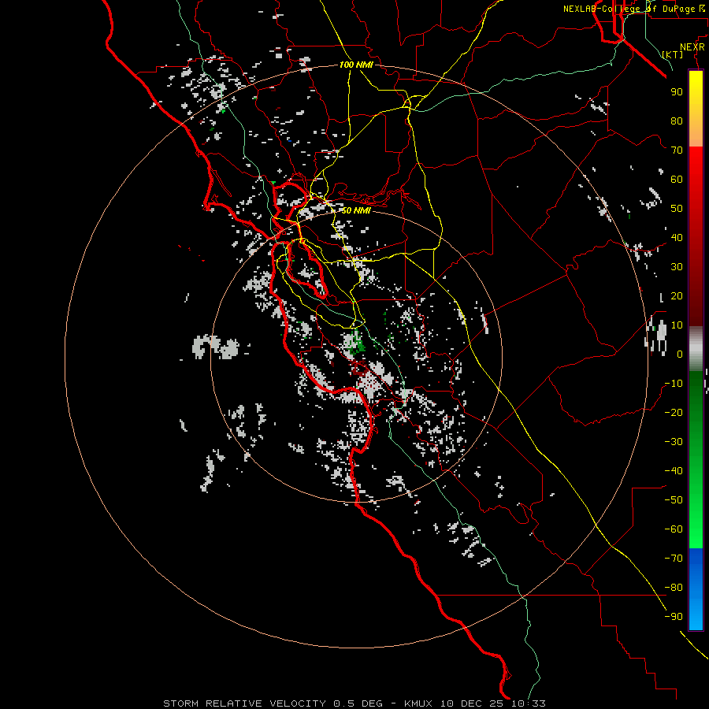
Task: Click the 50 value on the velocity scale
Action: 677,209
